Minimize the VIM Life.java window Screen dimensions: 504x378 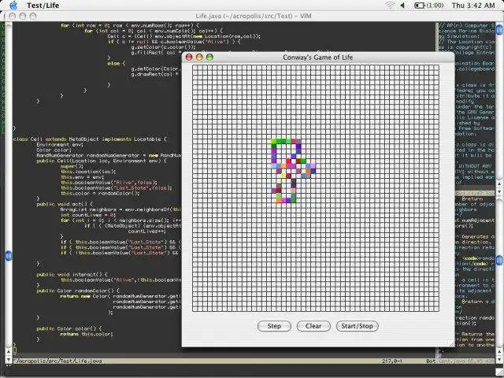[x=23, y=16]
